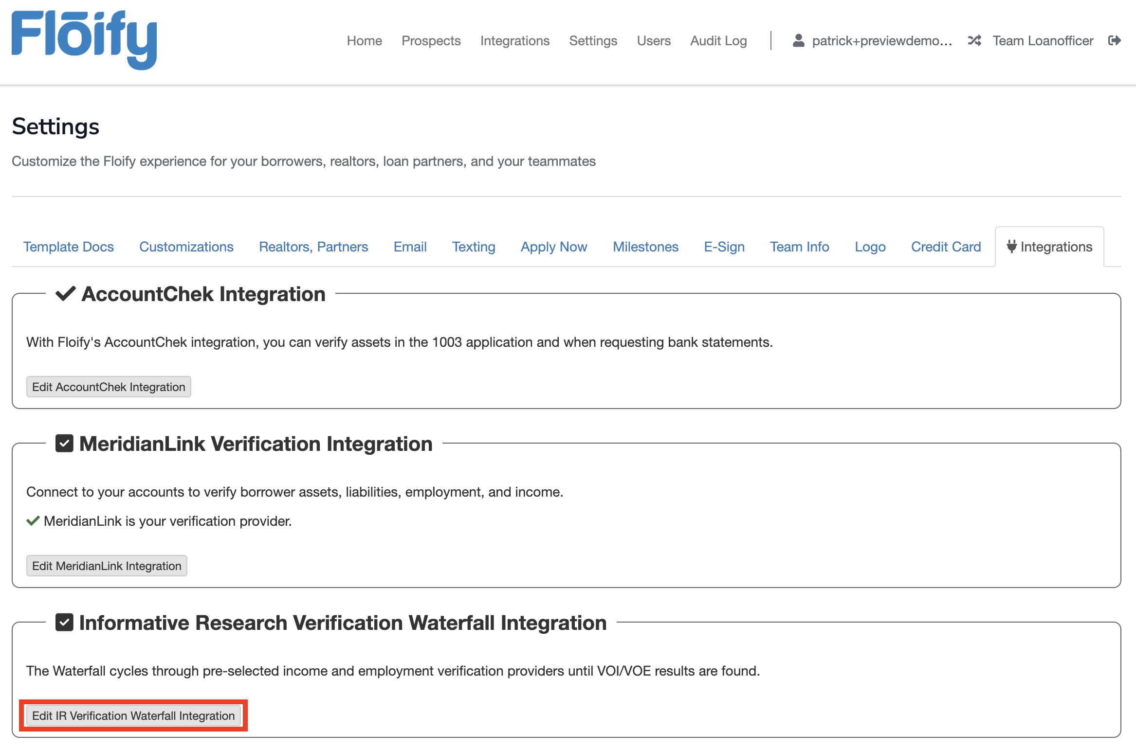Click Team Loanofficer team switcher

tap(1043, 41)
